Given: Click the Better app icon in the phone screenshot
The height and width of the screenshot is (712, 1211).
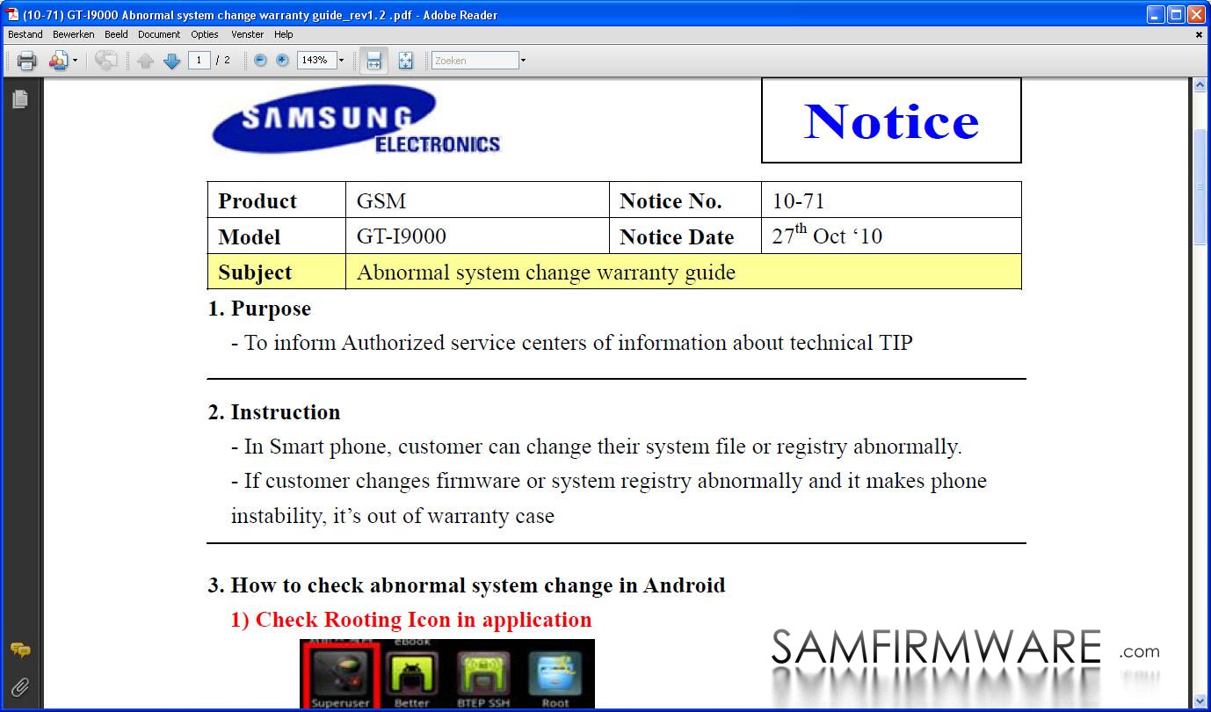Looking at the screenshot, I should pyautogui.click(x=411, y=678).
